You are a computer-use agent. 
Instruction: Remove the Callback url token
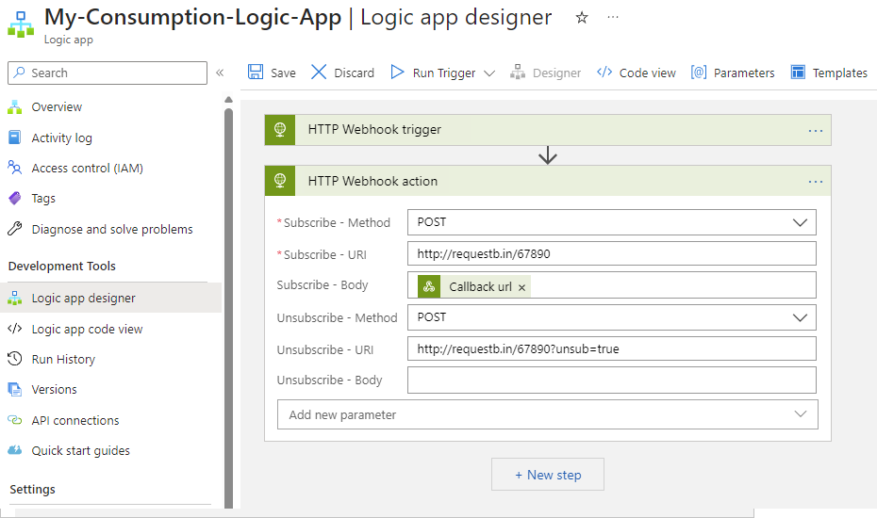(521, 287)
